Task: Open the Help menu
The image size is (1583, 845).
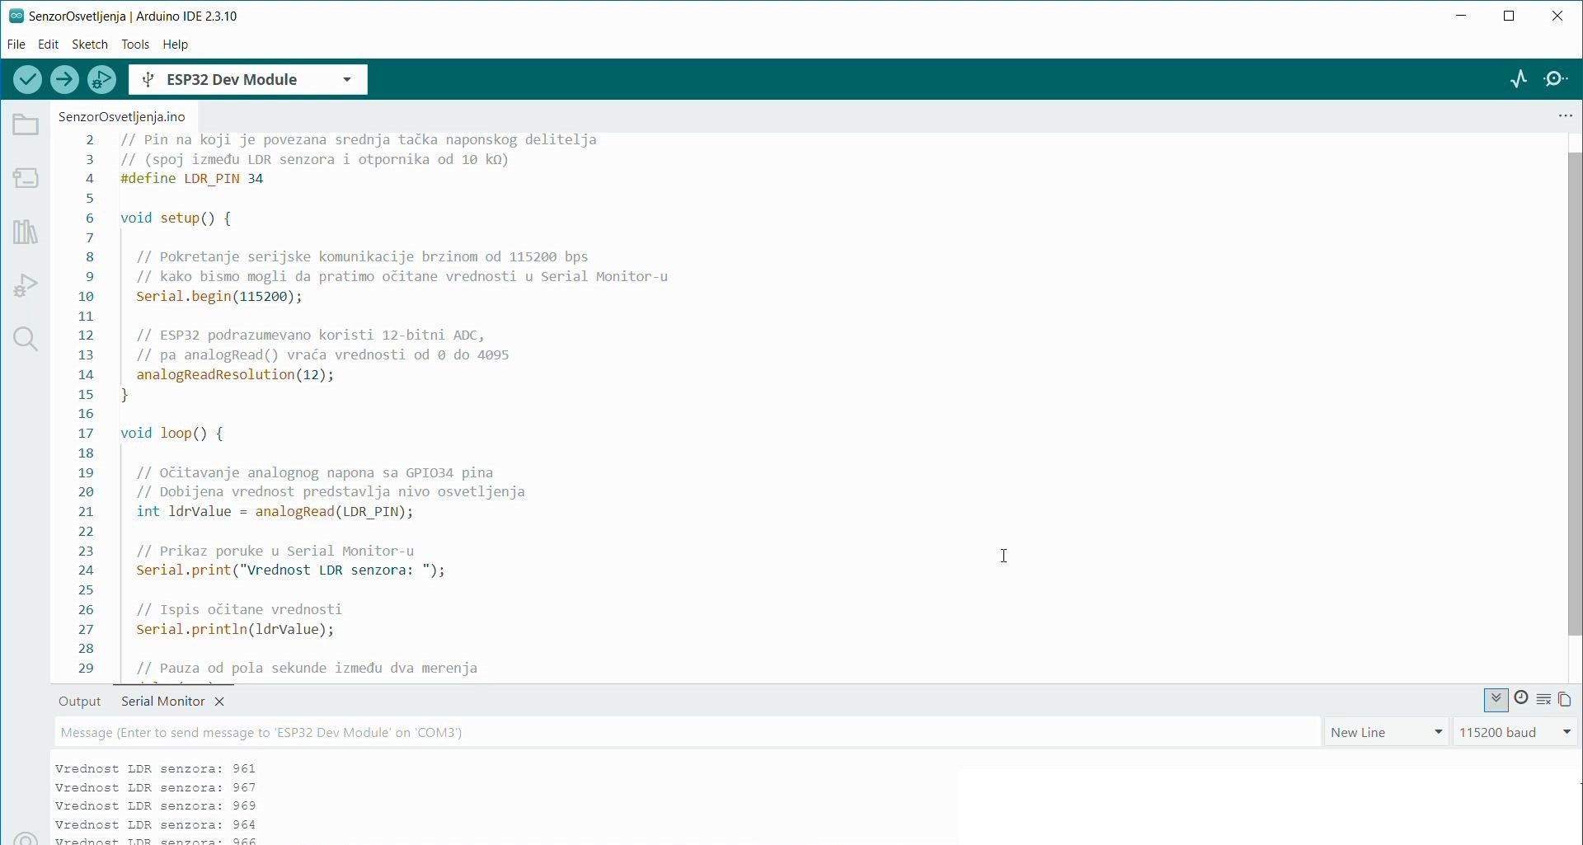Action: tap(176, 45)
